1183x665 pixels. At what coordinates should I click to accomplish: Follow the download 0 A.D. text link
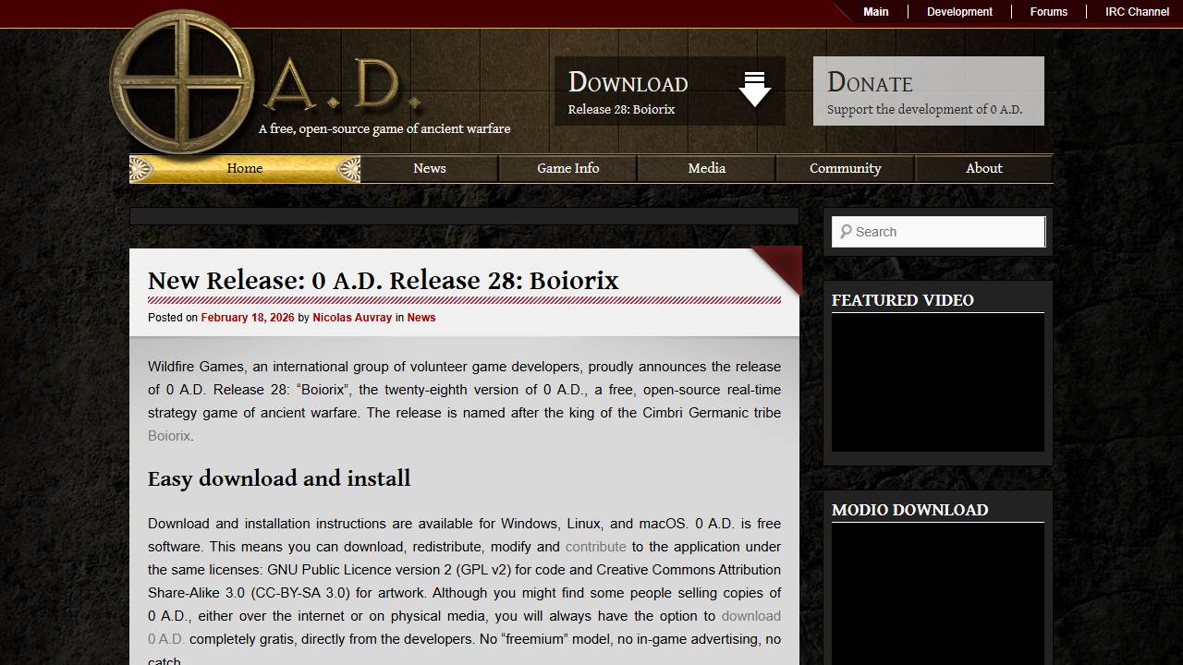pyautogui.click(x=750, y=616)
